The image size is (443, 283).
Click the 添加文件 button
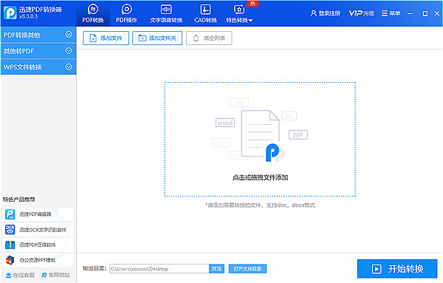[106, 38]
